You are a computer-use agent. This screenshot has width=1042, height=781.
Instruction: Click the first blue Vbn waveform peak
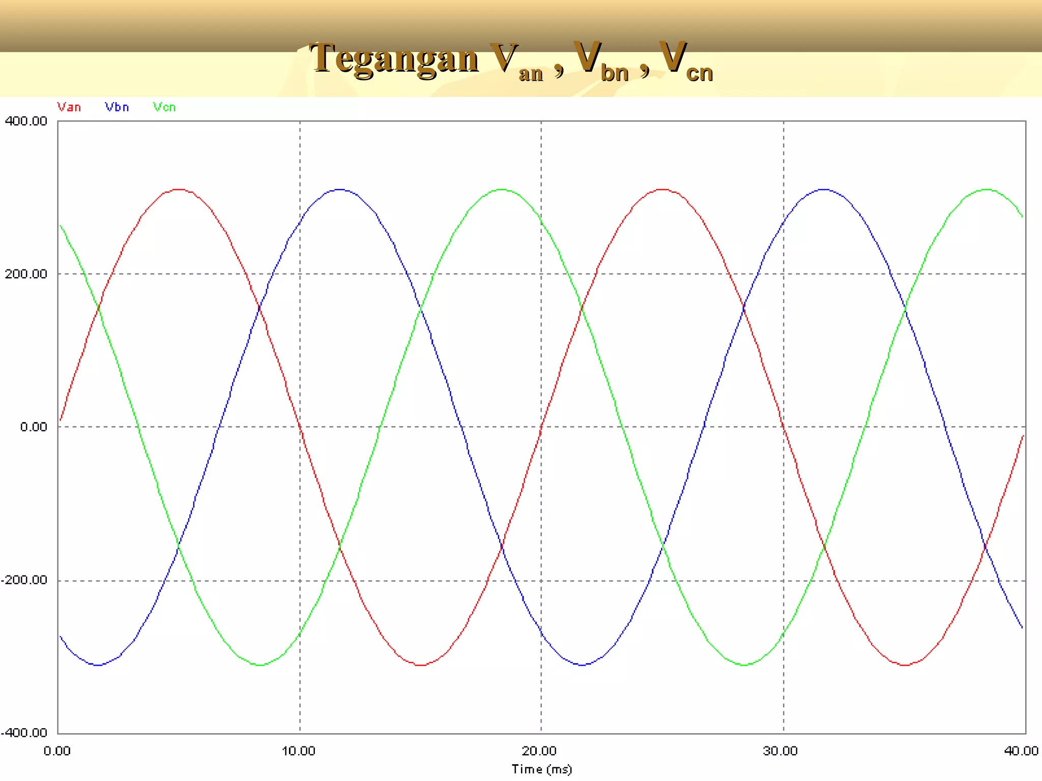pyautogui.click(x=339, y=190)
